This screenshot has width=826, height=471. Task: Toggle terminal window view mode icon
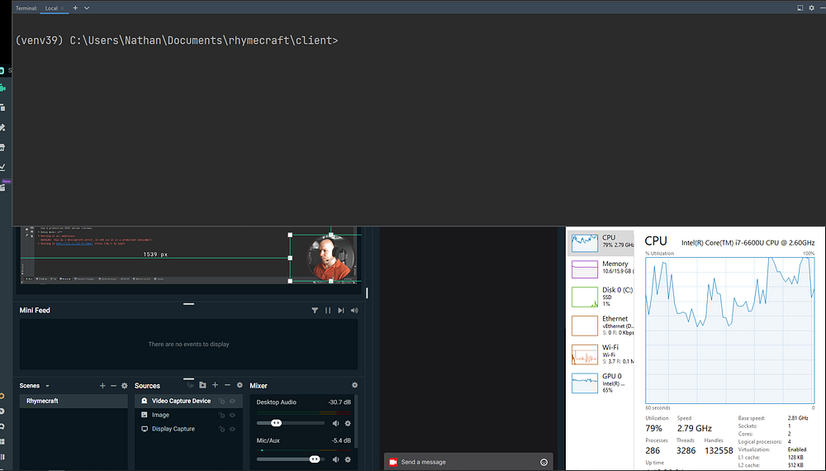tap(800, 8)
